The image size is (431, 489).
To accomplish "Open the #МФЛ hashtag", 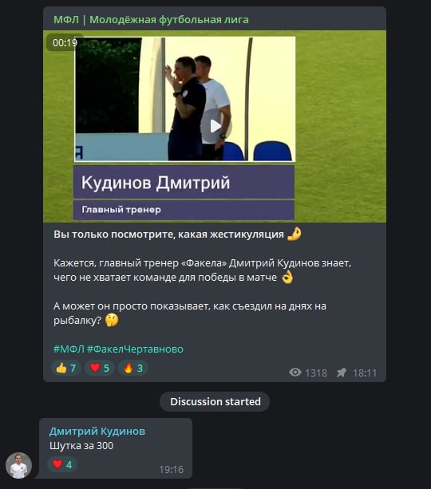I will [x=69, y=349].
